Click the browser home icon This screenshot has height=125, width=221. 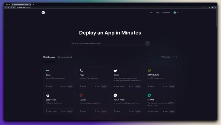14,7
